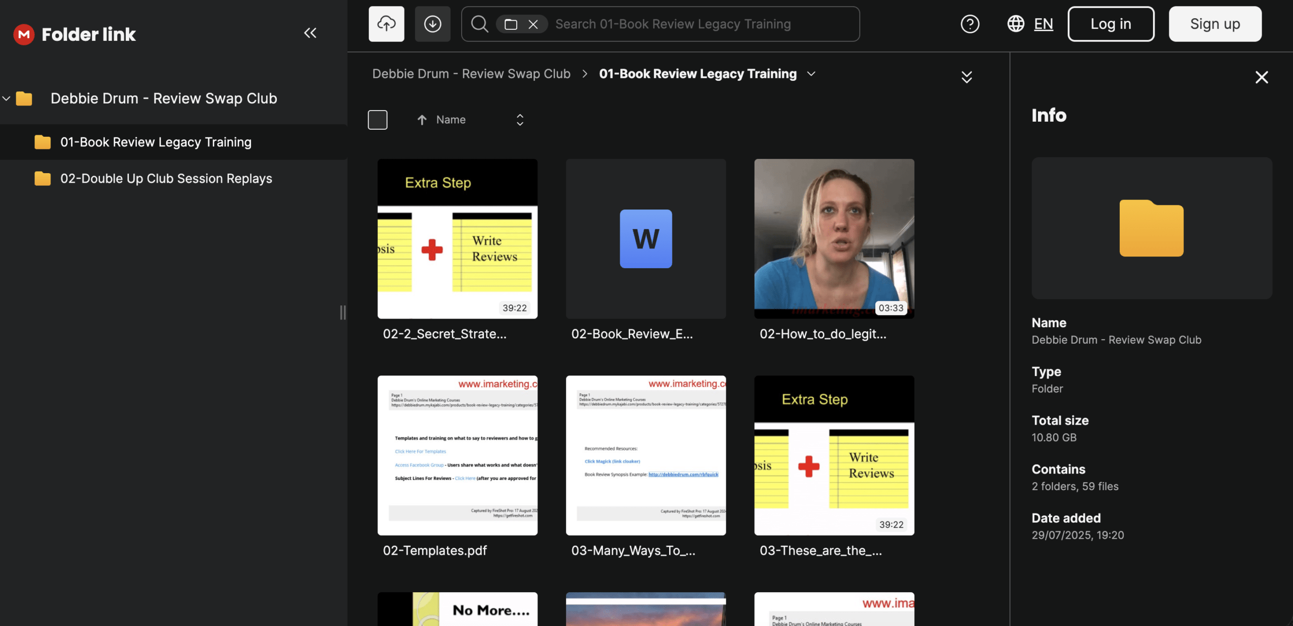Expand the double-chevron down control
Image resolution: width=1293 pixels, height=626 pixels.
966,77
